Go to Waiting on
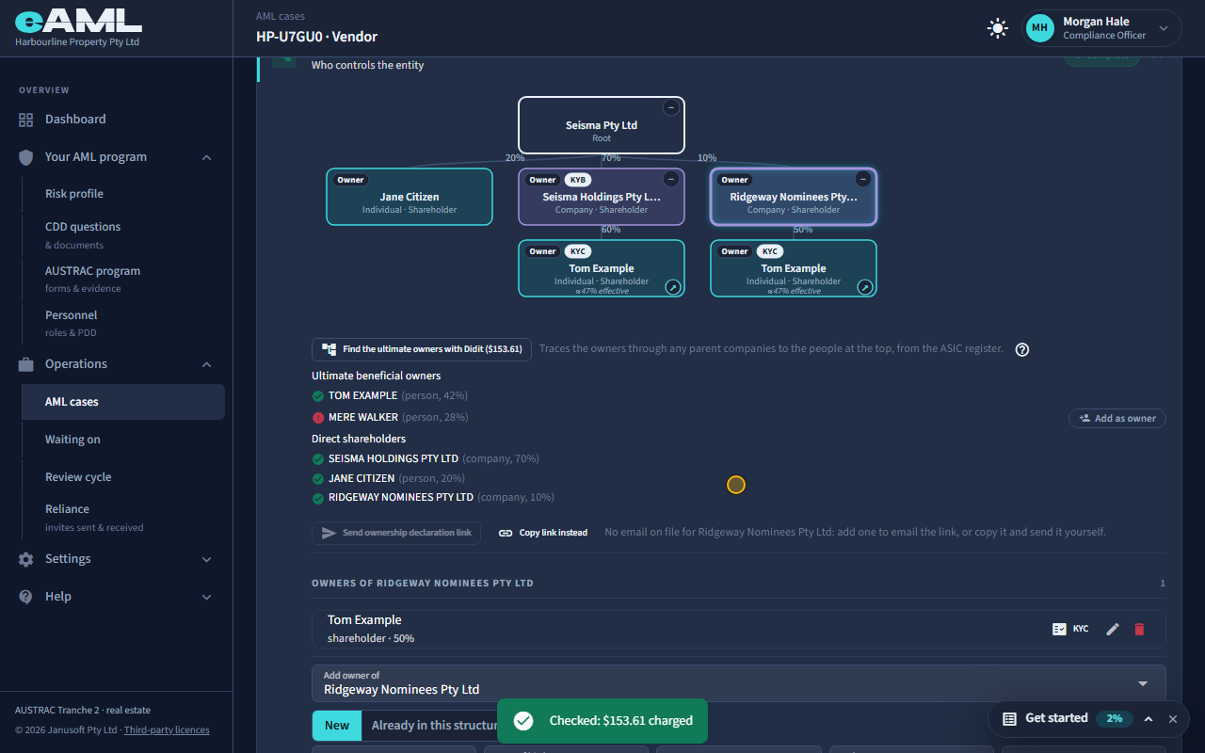Image resolution: width=1205 pixels, height=753 pixels. (122, 440)
